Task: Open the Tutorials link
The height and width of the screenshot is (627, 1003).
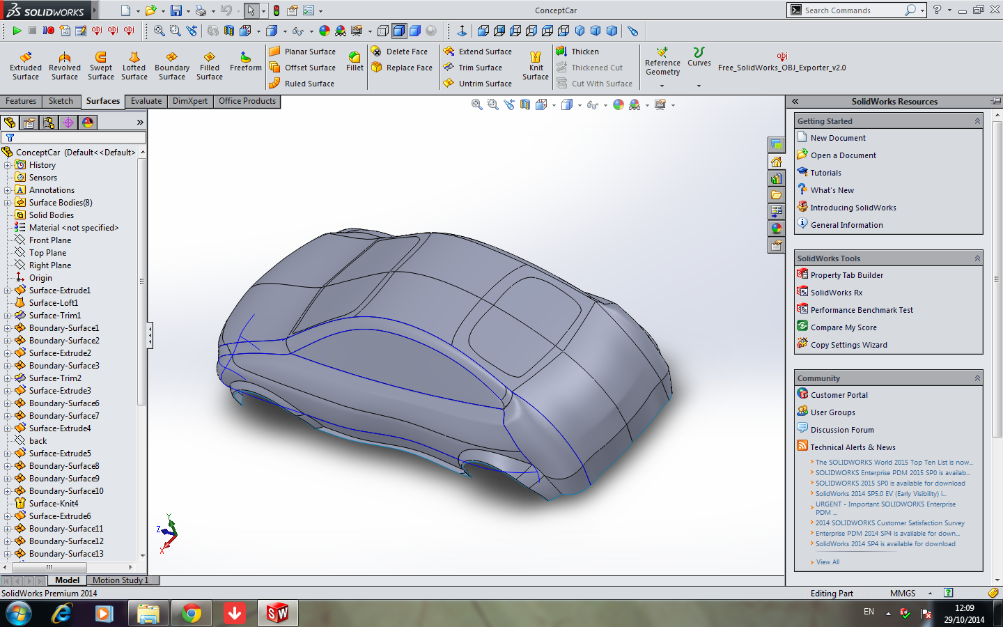Action: point(825,173)
